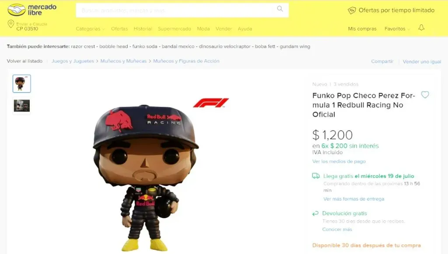Go to Mis compras
Viewport: 448px width, 254px height.
[362, 29]
